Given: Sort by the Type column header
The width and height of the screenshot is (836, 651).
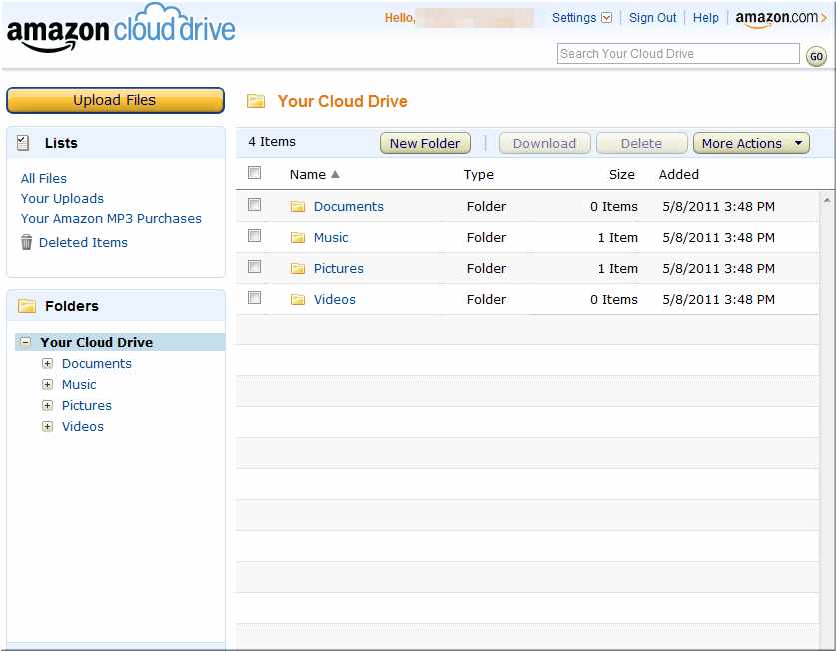Looking at the screenshot, I should 478,175.
